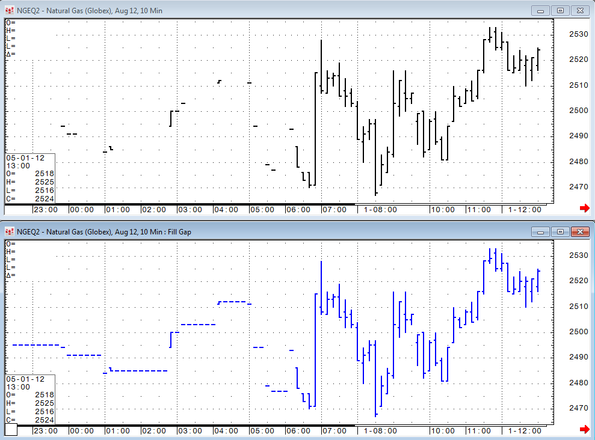Viewport: 595px width, 440px height.
Task: Close the Fill Gap chart window
Action: point(580,231)
